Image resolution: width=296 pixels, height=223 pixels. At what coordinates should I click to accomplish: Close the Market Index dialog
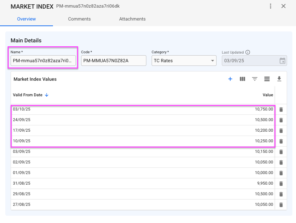[283, 6]
